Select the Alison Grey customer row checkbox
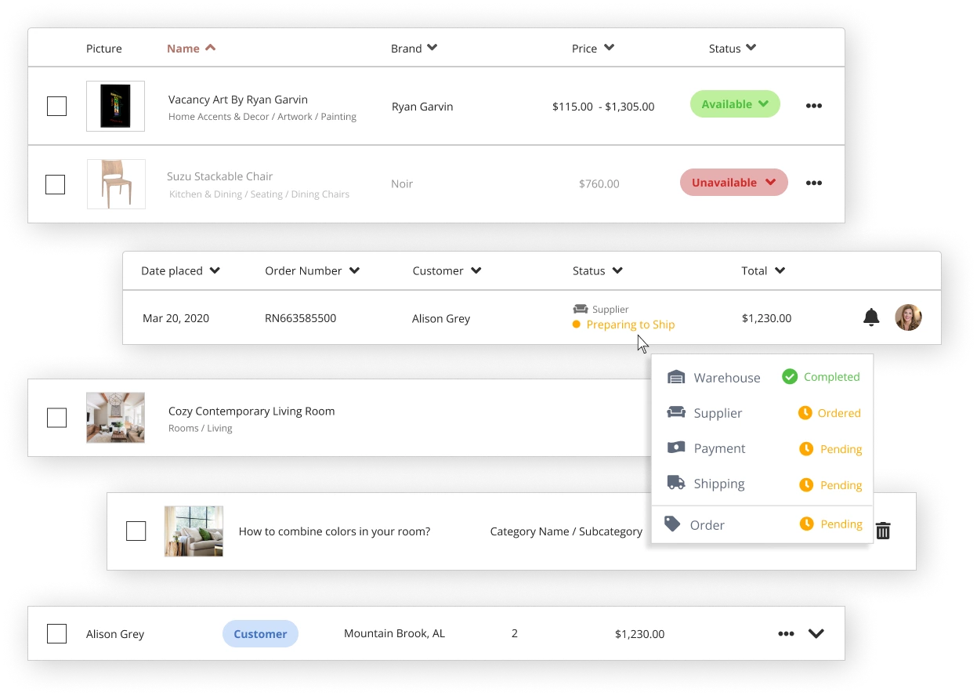The height and width of the screenshot is (696, 977). coord(56,633)
